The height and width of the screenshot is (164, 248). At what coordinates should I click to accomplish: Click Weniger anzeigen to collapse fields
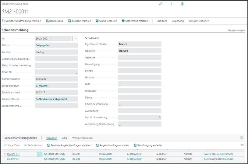tap(236, 30)
